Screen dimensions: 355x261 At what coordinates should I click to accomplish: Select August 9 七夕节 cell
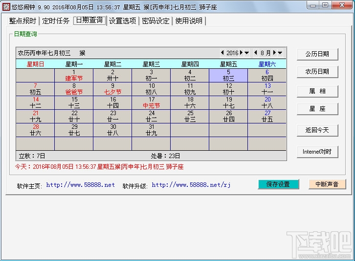[x=112, y=89]
